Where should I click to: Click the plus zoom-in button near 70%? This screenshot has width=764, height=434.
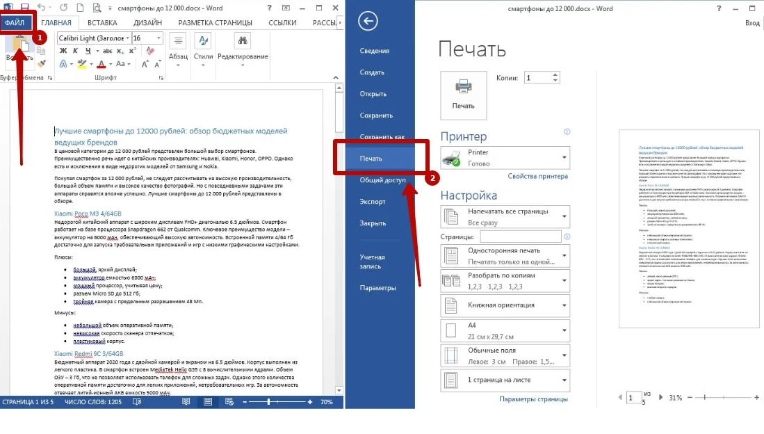tap(310, 402)
